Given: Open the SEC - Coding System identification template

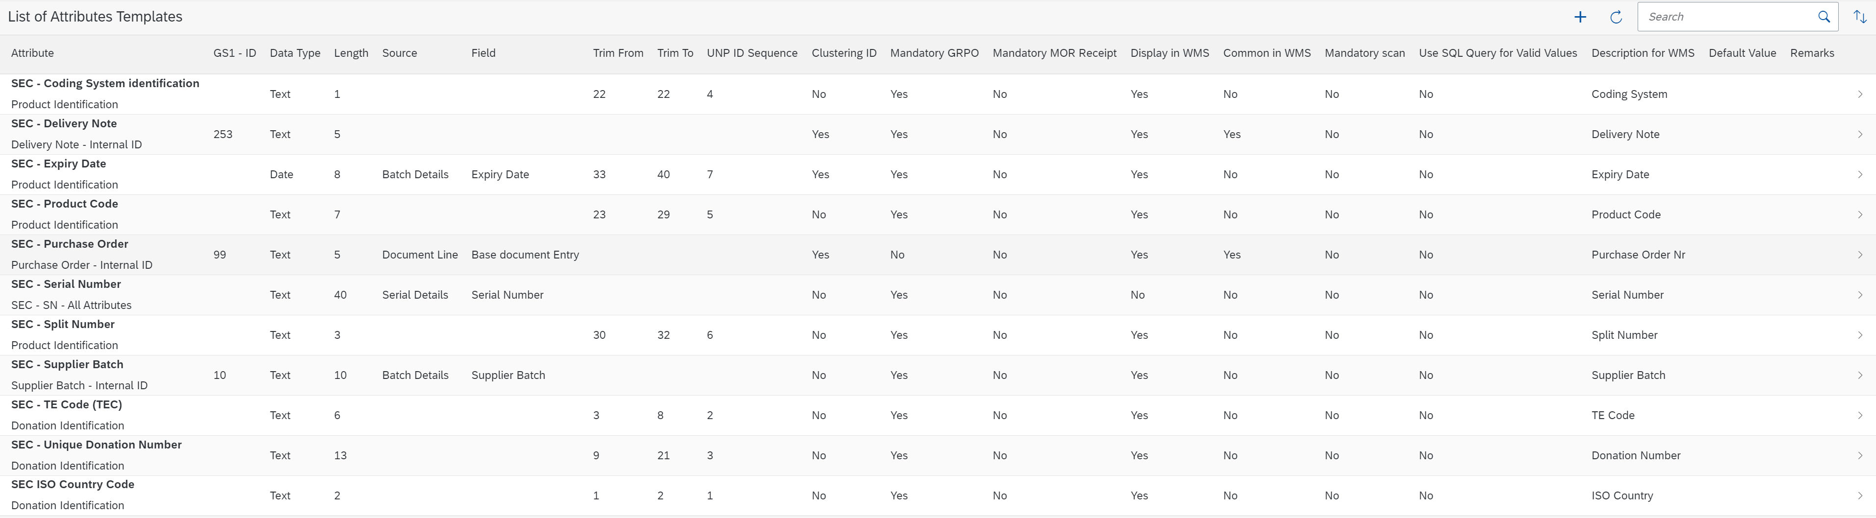Looking at the screenshot, I should coord(1862,94).
